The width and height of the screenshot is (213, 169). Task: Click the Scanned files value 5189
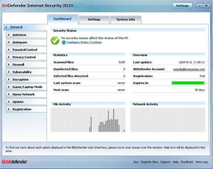pos(122,63)
